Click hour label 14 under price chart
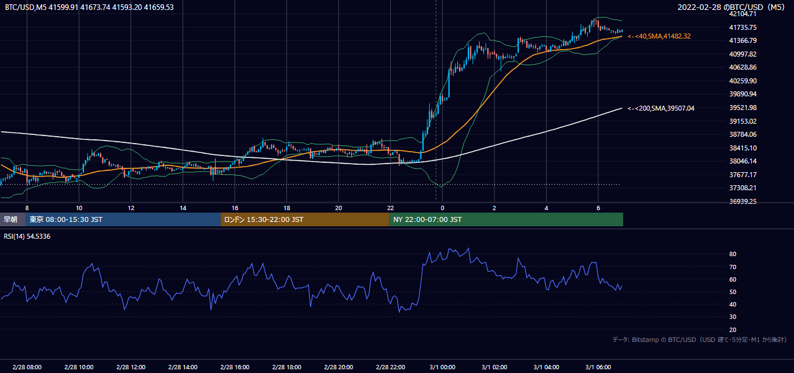794x373 pixels. click(183, 208)
